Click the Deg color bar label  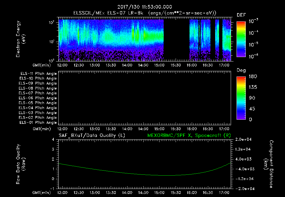pyautogui.click(x=241, y=70)
